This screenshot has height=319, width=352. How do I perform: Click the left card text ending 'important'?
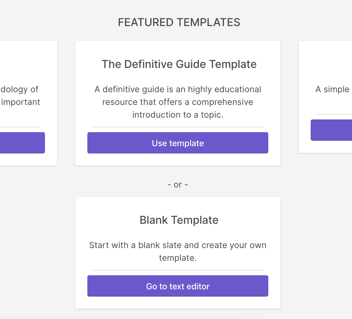click(x=21, y=102)
